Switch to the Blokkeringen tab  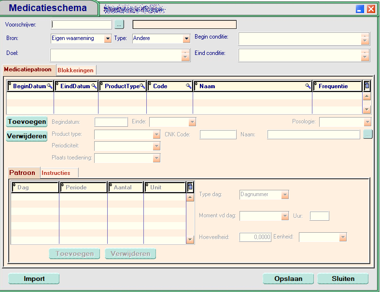(x=75, y=70)
